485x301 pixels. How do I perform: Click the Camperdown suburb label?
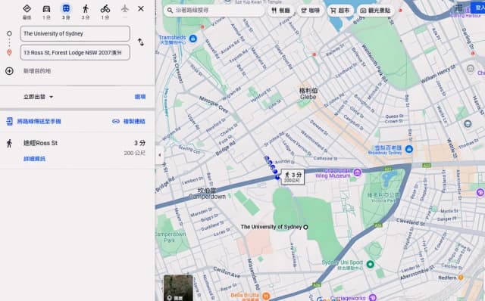(x=207, y=194)
